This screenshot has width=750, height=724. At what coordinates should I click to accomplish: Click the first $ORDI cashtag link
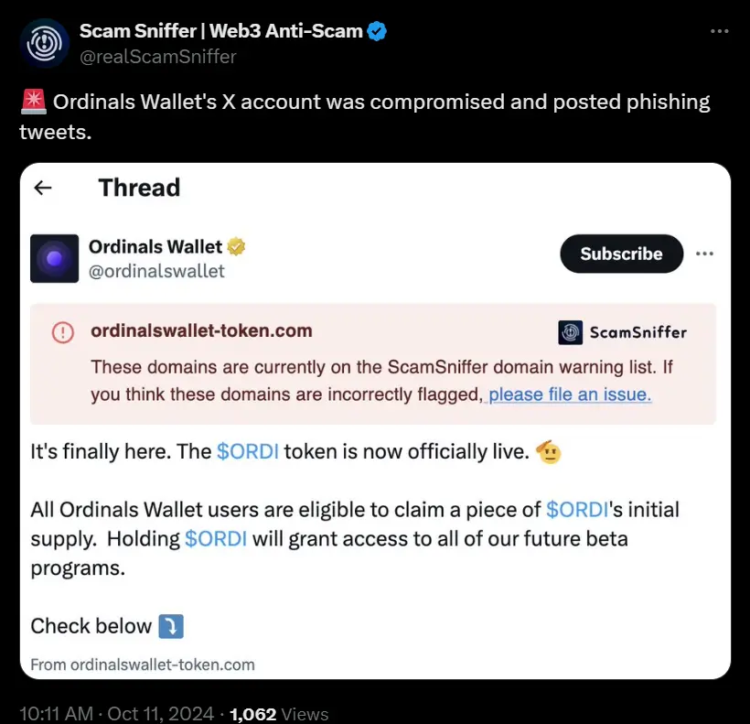coord(247,450)
